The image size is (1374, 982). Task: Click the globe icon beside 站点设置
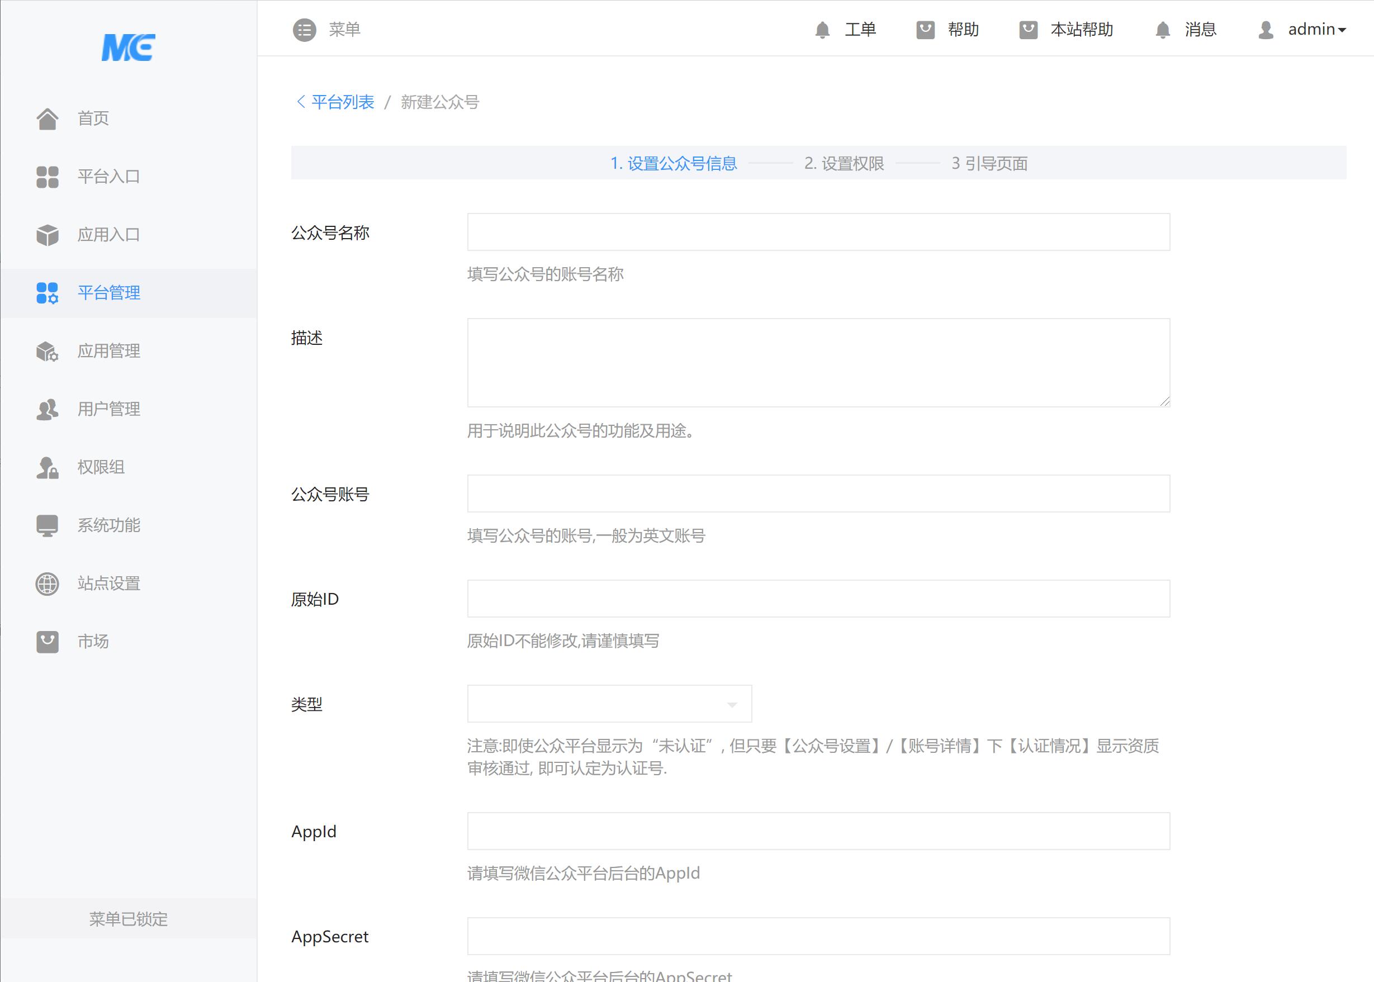[47, 583]
